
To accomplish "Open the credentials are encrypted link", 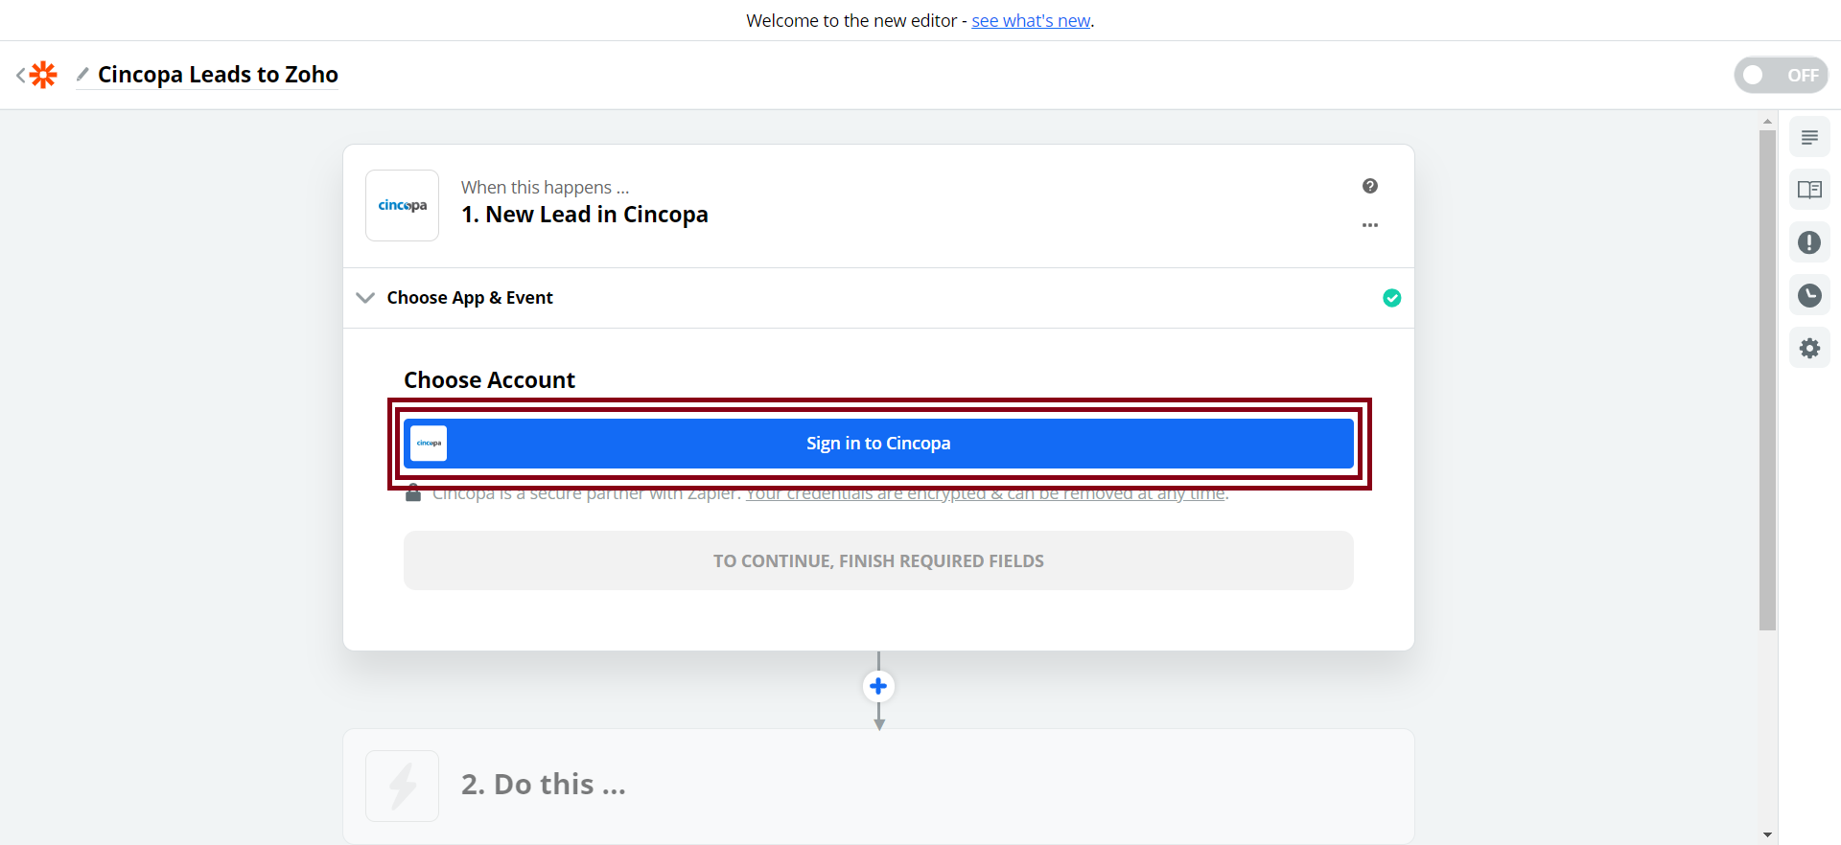I will 986,495.
